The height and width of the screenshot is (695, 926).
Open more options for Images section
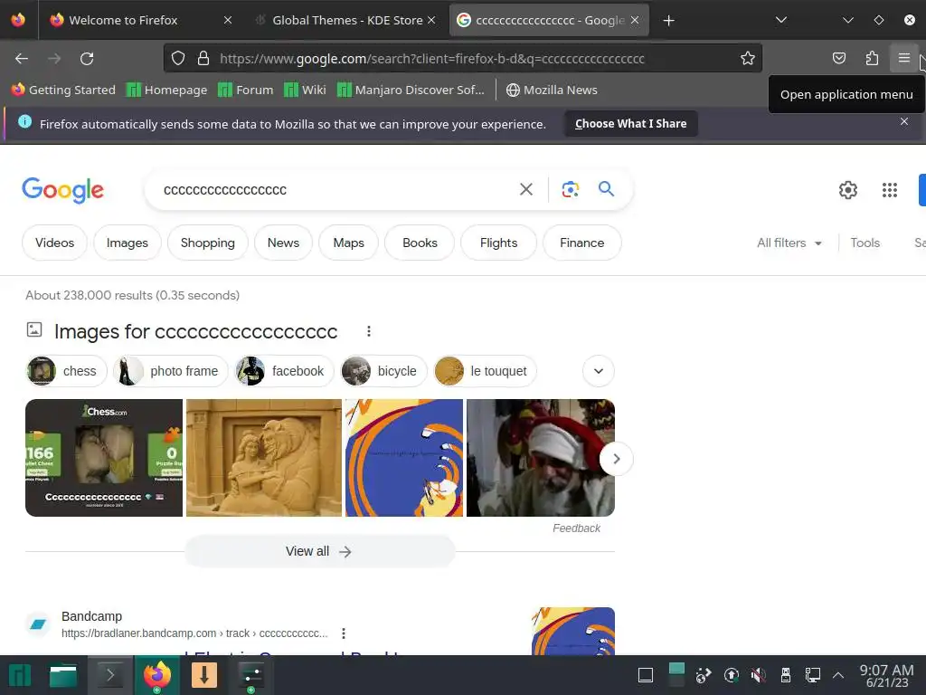click(369, 331)
